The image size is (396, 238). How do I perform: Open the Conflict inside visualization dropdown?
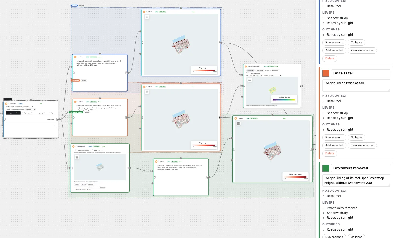click(x=28, y=107)
